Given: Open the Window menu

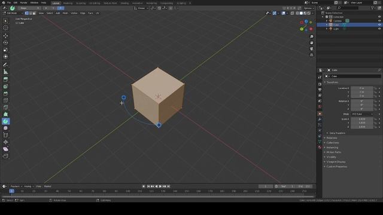Looking at the screenshot, I should click(x=34, y=2).
